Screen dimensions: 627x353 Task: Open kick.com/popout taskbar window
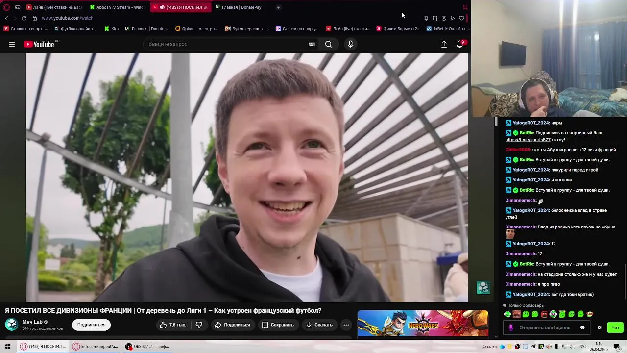(96, 346)
